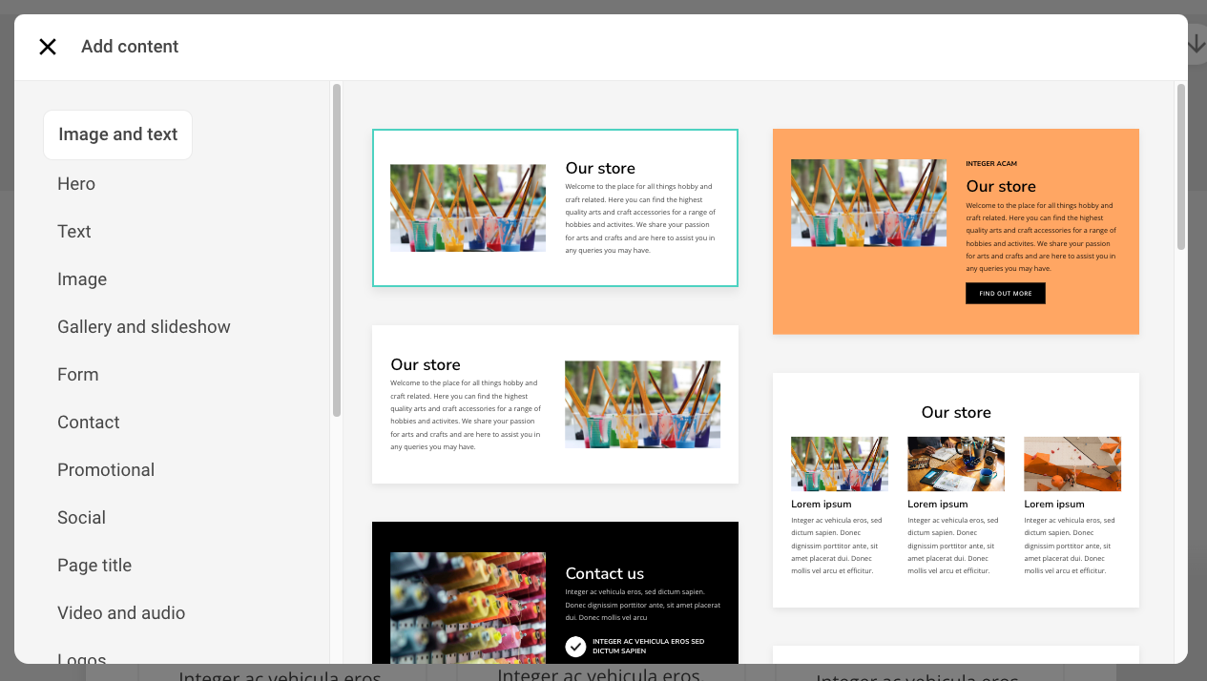Open the Image category

click(82, 279)
